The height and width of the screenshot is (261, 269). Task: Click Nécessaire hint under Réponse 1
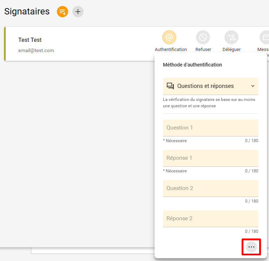[x=175, y=171]
